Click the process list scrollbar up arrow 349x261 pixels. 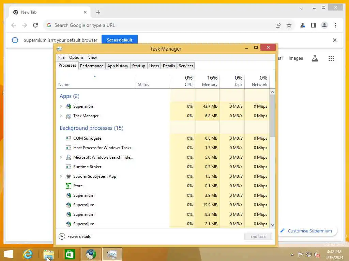tap(272, 92)
